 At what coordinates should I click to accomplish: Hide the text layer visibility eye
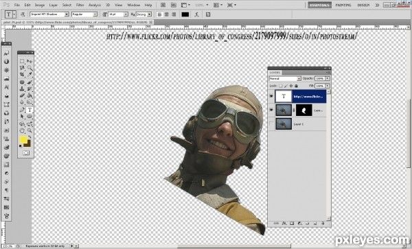(x=271, y=96)
